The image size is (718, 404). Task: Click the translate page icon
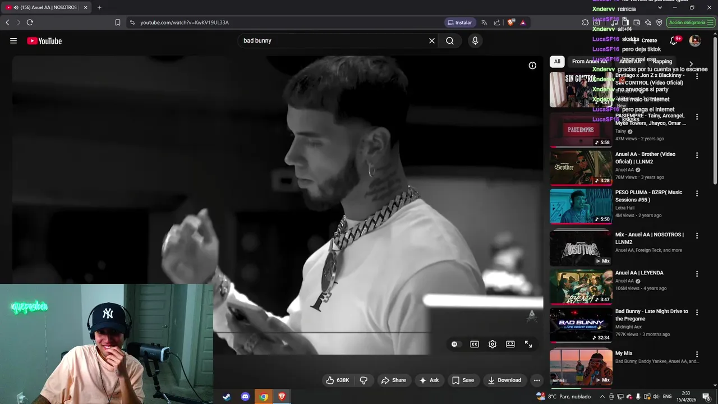[x=484, y=22]
